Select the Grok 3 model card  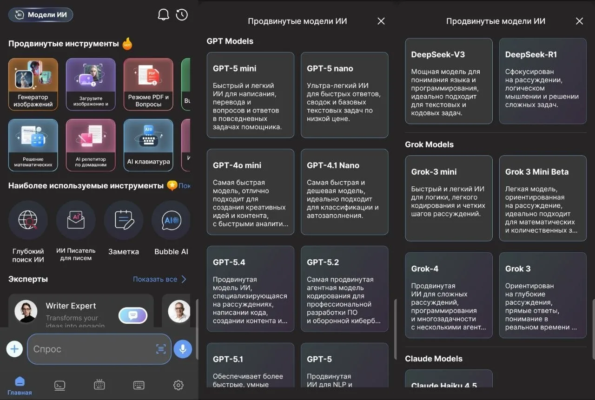point(543,295)
